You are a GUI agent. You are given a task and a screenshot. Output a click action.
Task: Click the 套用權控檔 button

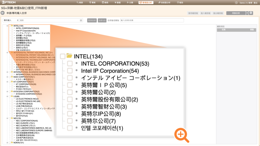click(x=193, y=13)
